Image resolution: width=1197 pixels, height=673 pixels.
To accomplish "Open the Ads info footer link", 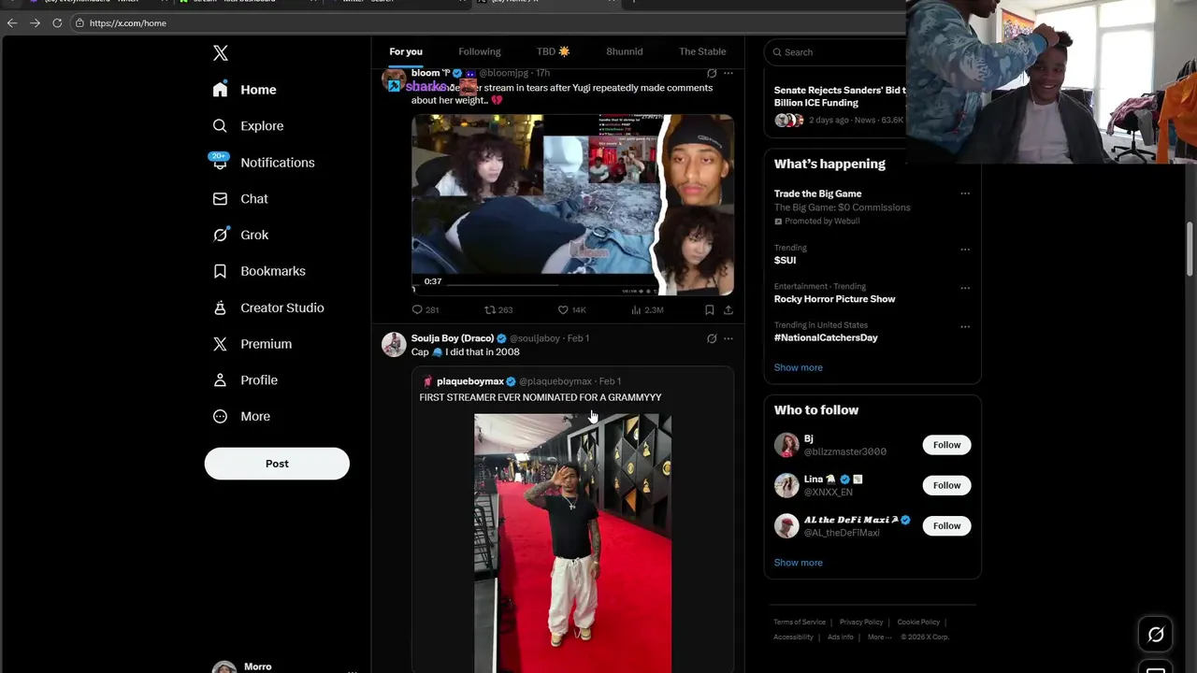I will tap(841, 637).
